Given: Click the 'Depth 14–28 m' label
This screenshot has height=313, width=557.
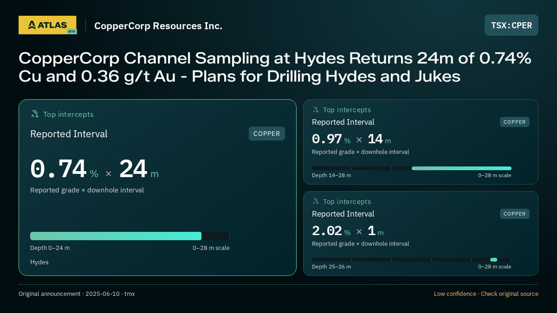Looking at the screenshot, I should 331,175.
